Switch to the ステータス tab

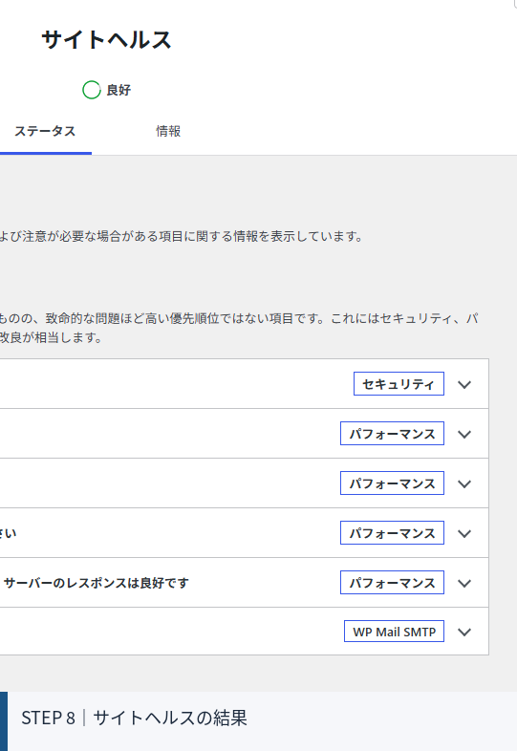pos(45,131)
